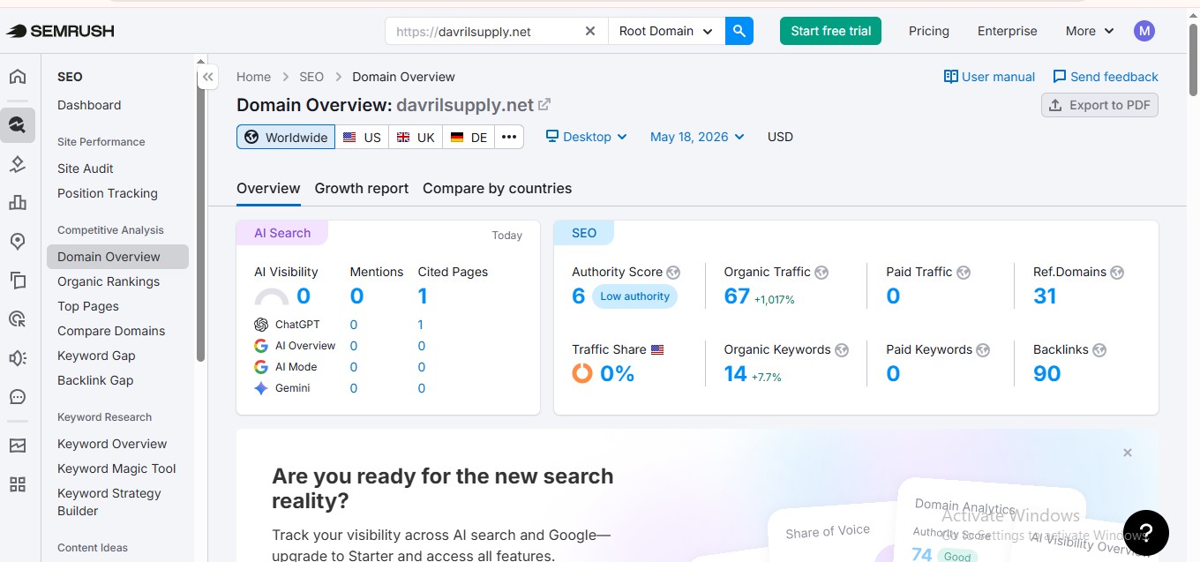Click the Send feedback link
This screenshot has height=562, width=1200.
pyautogui.click(x=1106, y=77)
